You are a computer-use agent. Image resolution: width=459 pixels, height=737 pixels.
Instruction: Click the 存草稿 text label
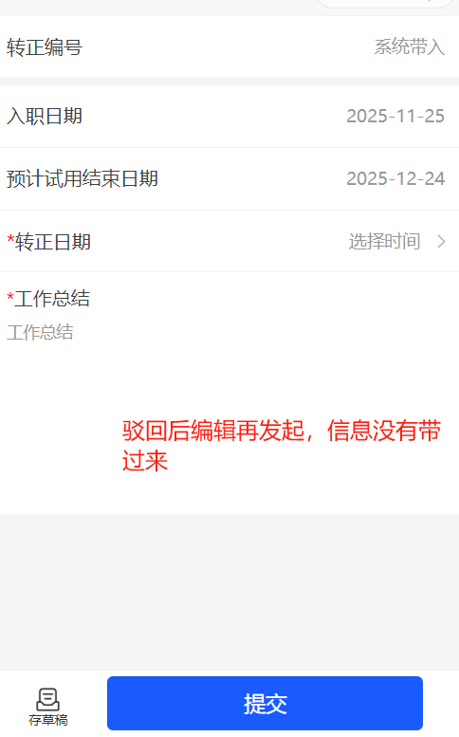point(48,720)
